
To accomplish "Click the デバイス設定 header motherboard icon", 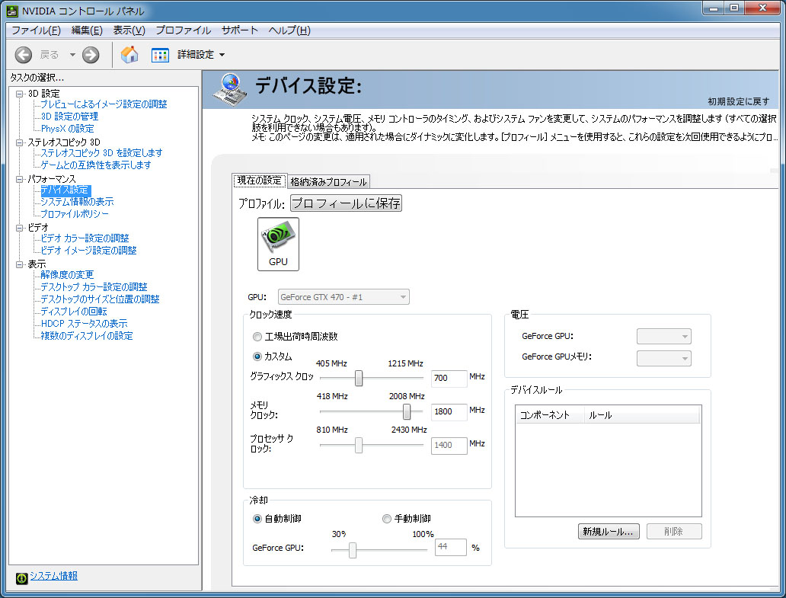I will coord(229,89).
